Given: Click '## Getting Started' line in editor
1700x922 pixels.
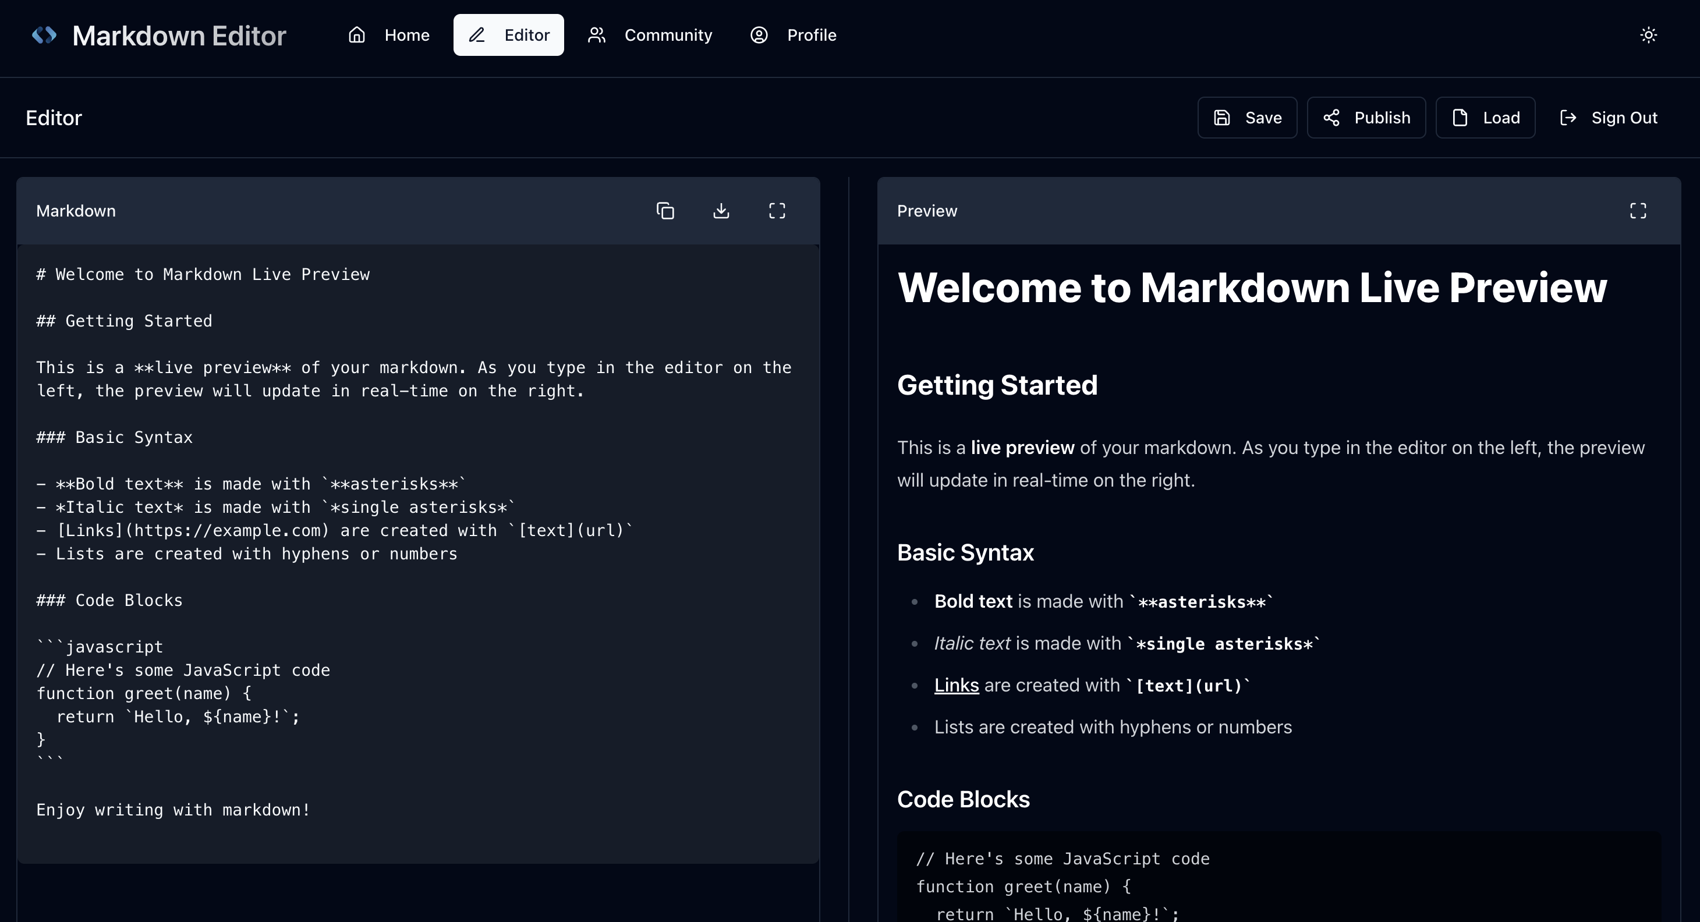Looking at the screenshot, I should [124, 321].
